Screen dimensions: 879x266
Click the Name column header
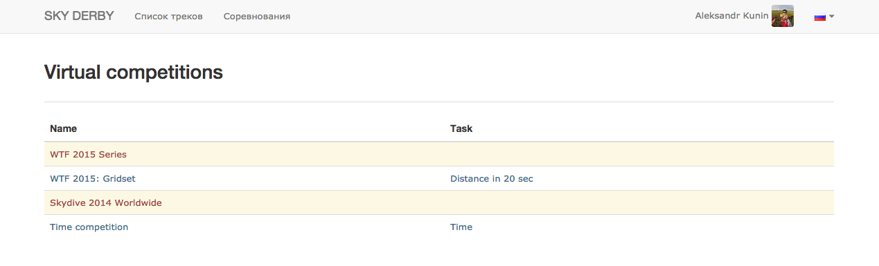[x=63, y=129]
